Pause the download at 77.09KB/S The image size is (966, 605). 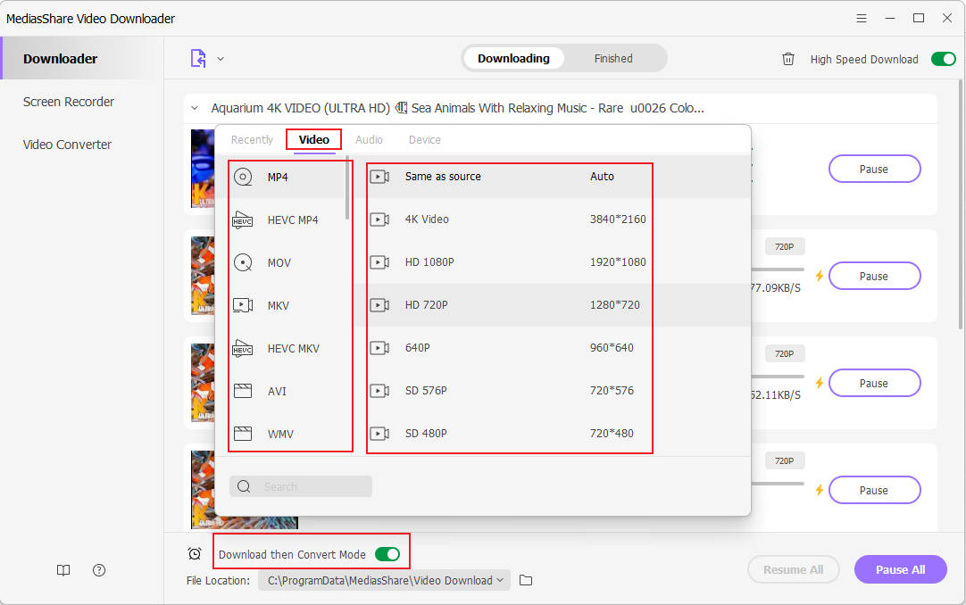[x=874, y=276]
